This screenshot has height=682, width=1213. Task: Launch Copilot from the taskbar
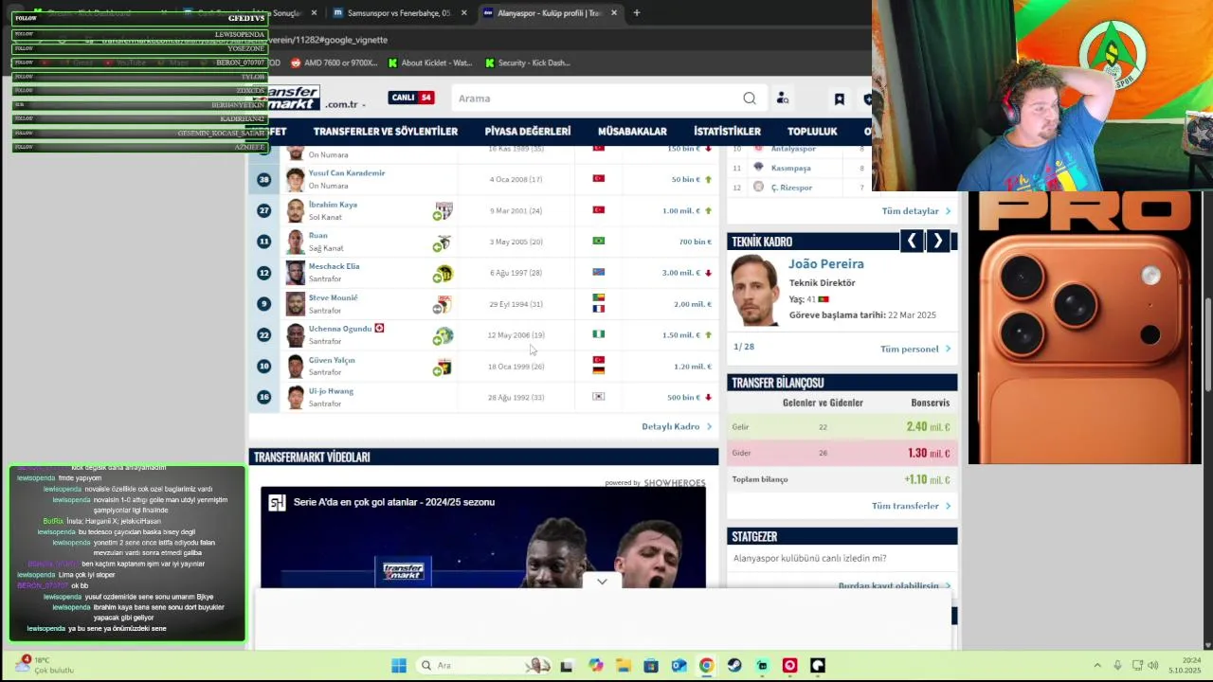click(595, 666)
